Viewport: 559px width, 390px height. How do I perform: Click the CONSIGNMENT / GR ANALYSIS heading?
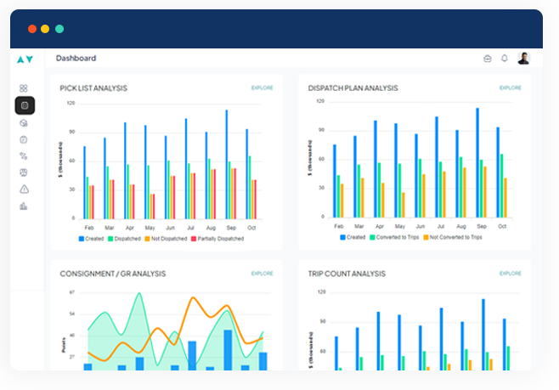[113, 274]
